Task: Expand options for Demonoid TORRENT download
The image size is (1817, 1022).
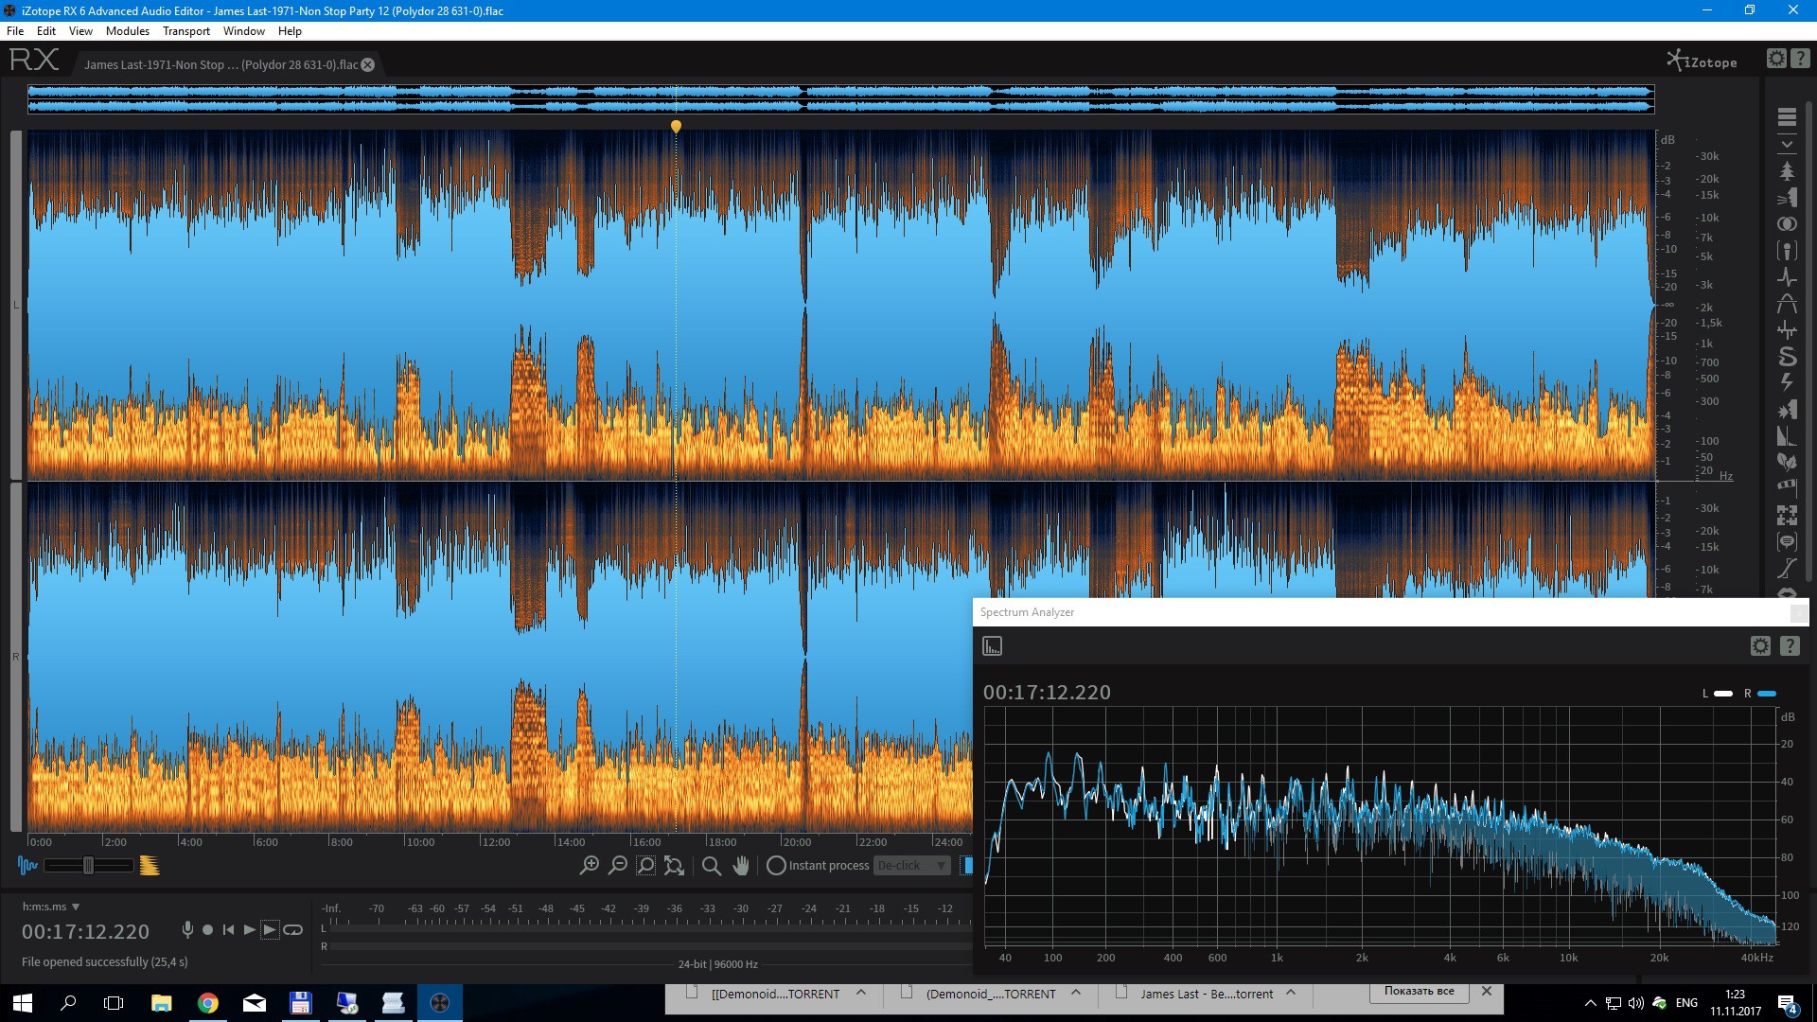Action: click(x=861, y=993)
